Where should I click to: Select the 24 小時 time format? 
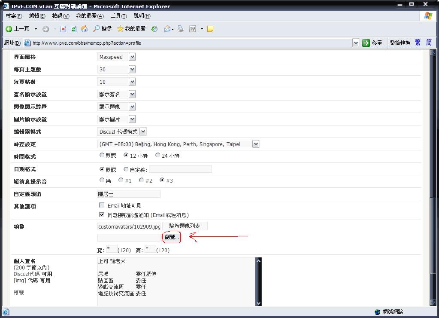point(157,156)
